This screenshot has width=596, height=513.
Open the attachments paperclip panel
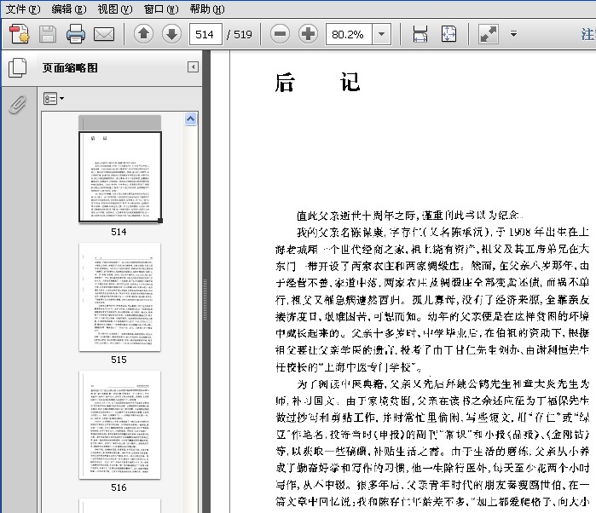[x=18, y=105]
